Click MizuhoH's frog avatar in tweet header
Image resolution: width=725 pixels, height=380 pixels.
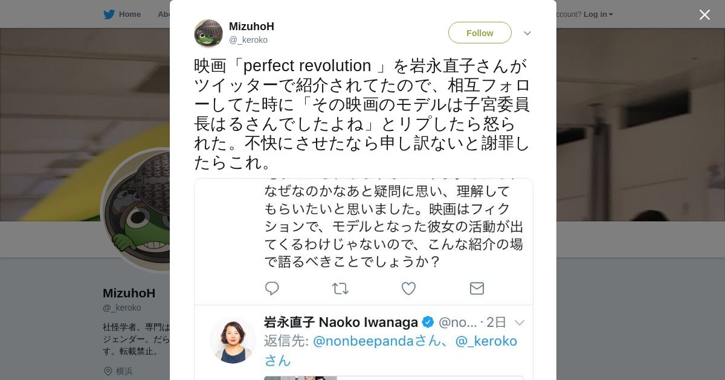click(208, 33)
